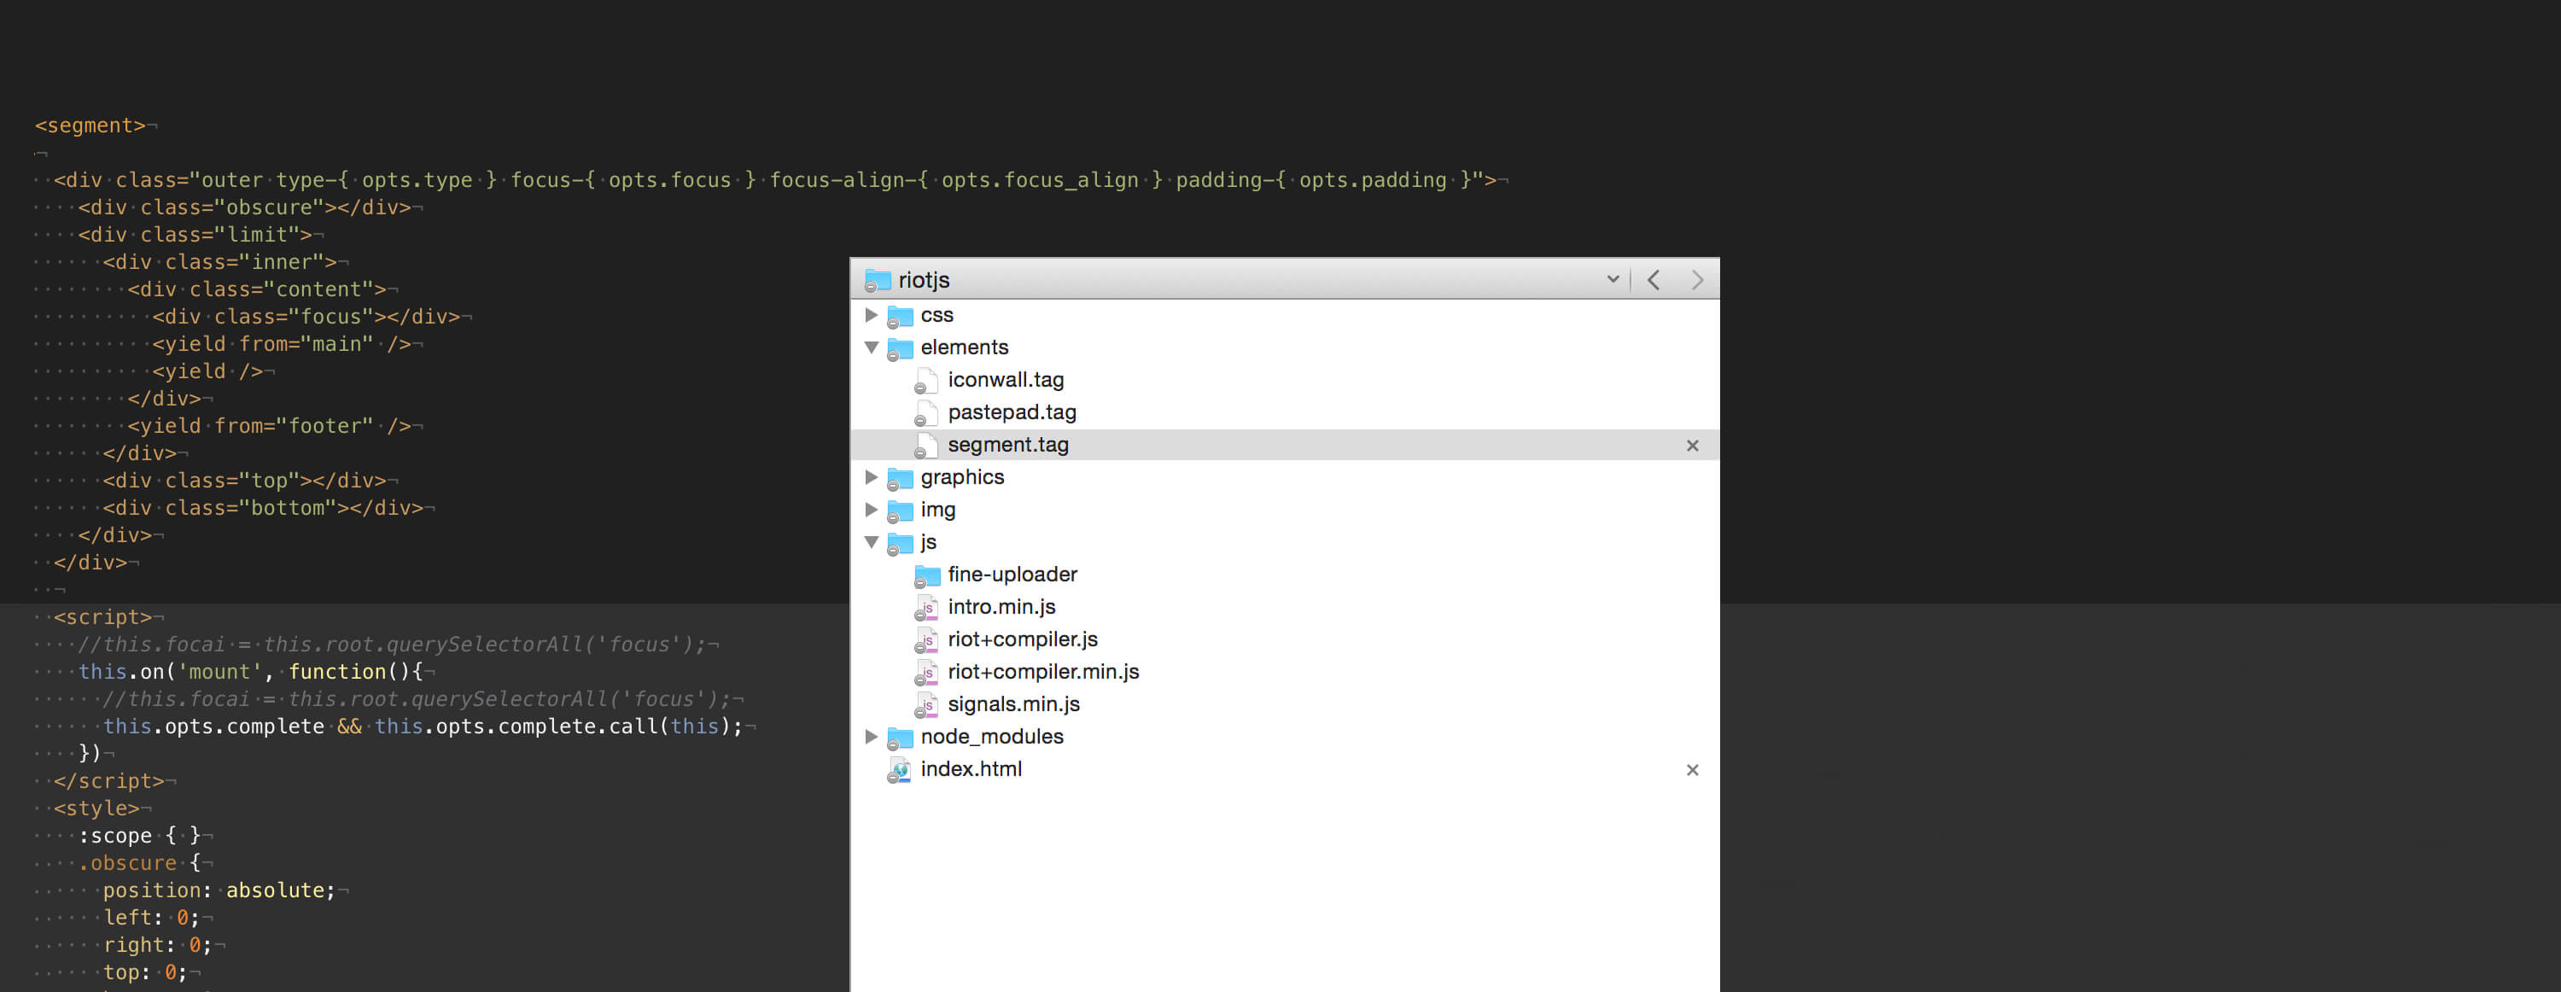Go forward with the right arrow
This screenshot has width=2561, height=992.
(x=1697, y=280)
